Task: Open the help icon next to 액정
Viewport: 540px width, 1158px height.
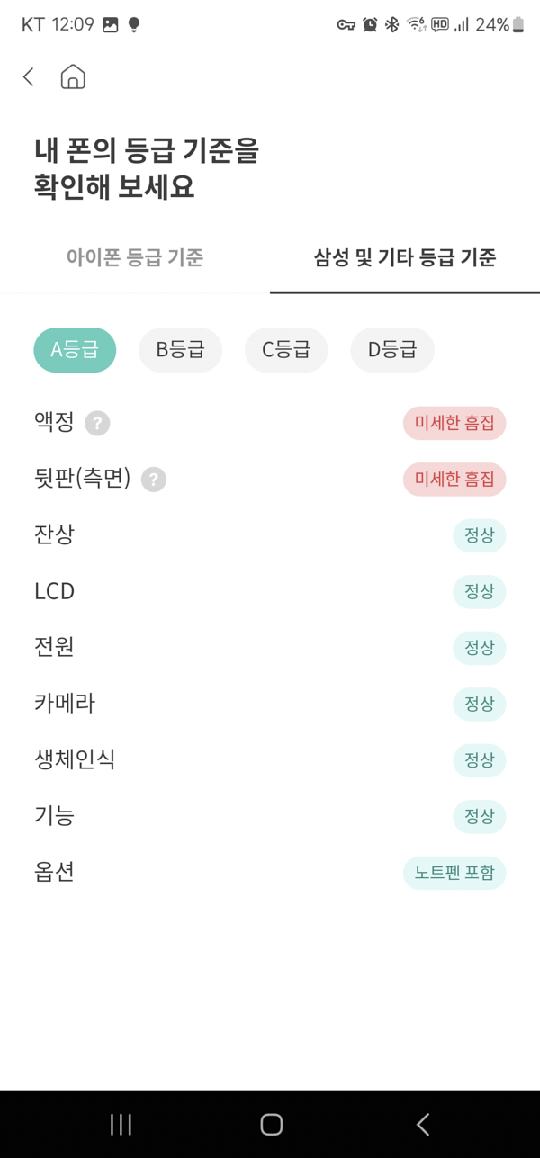Action: 97,423
